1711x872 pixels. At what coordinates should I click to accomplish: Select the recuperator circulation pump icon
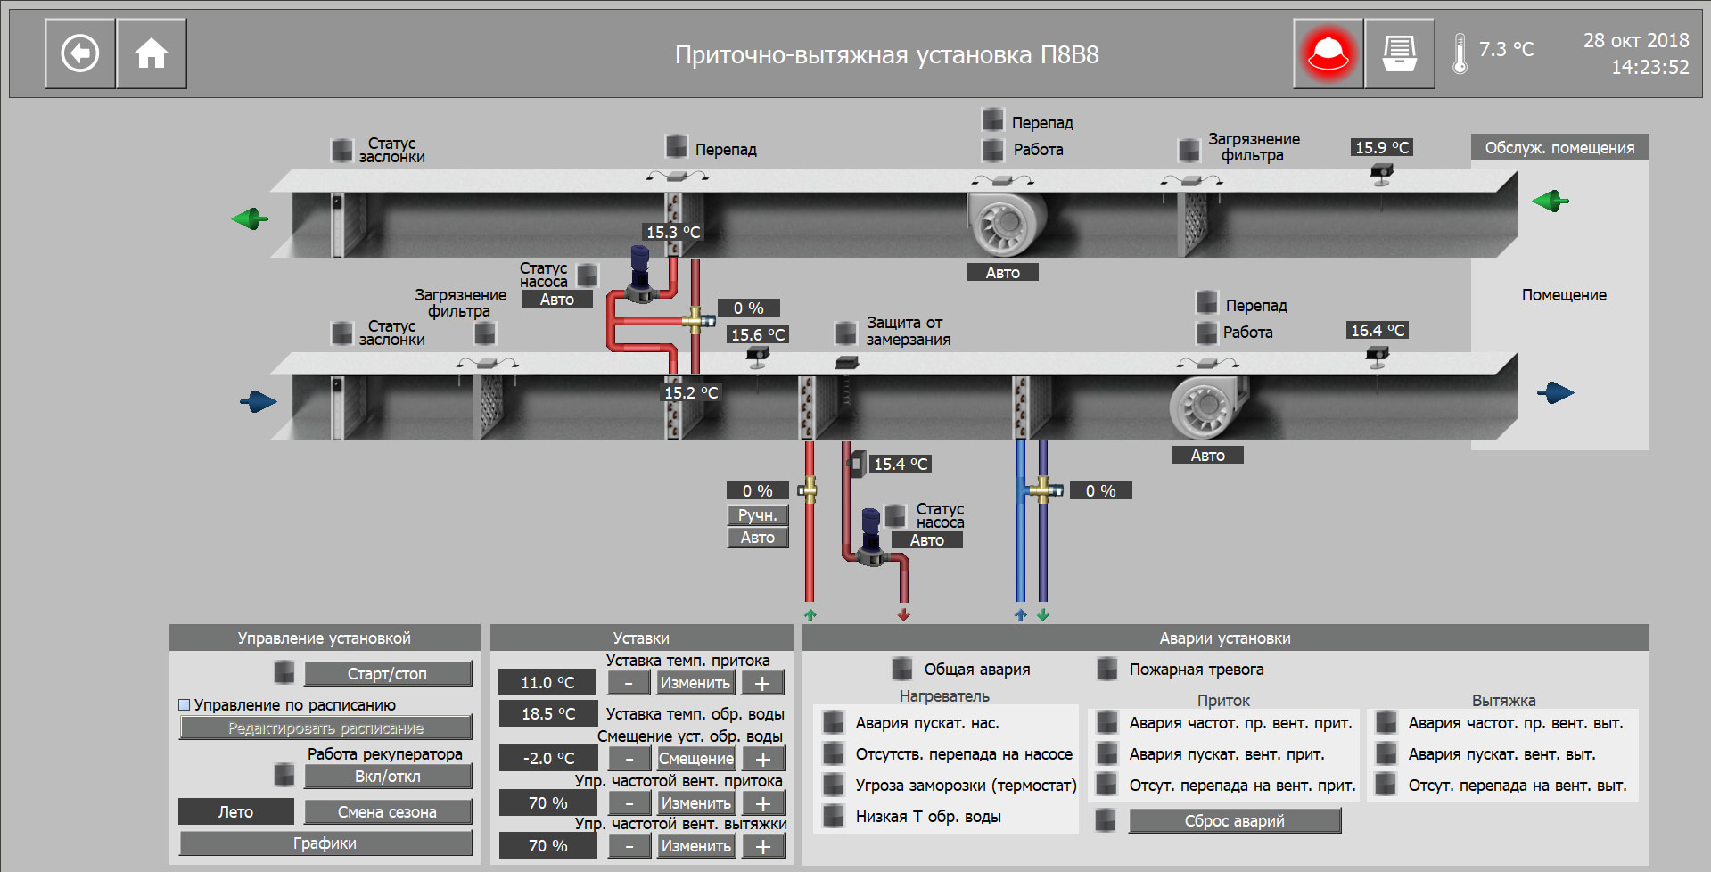639,275
